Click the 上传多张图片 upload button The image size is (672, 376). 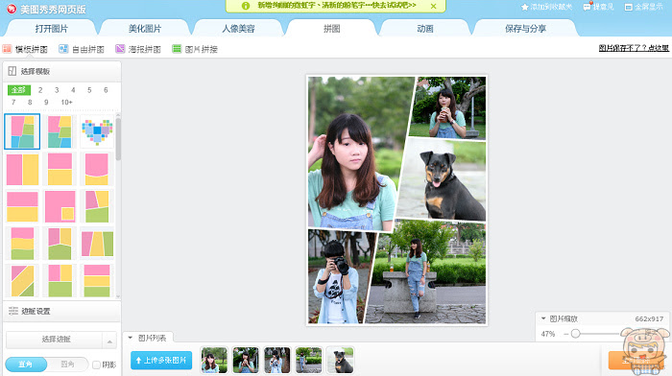click(161, 360)
